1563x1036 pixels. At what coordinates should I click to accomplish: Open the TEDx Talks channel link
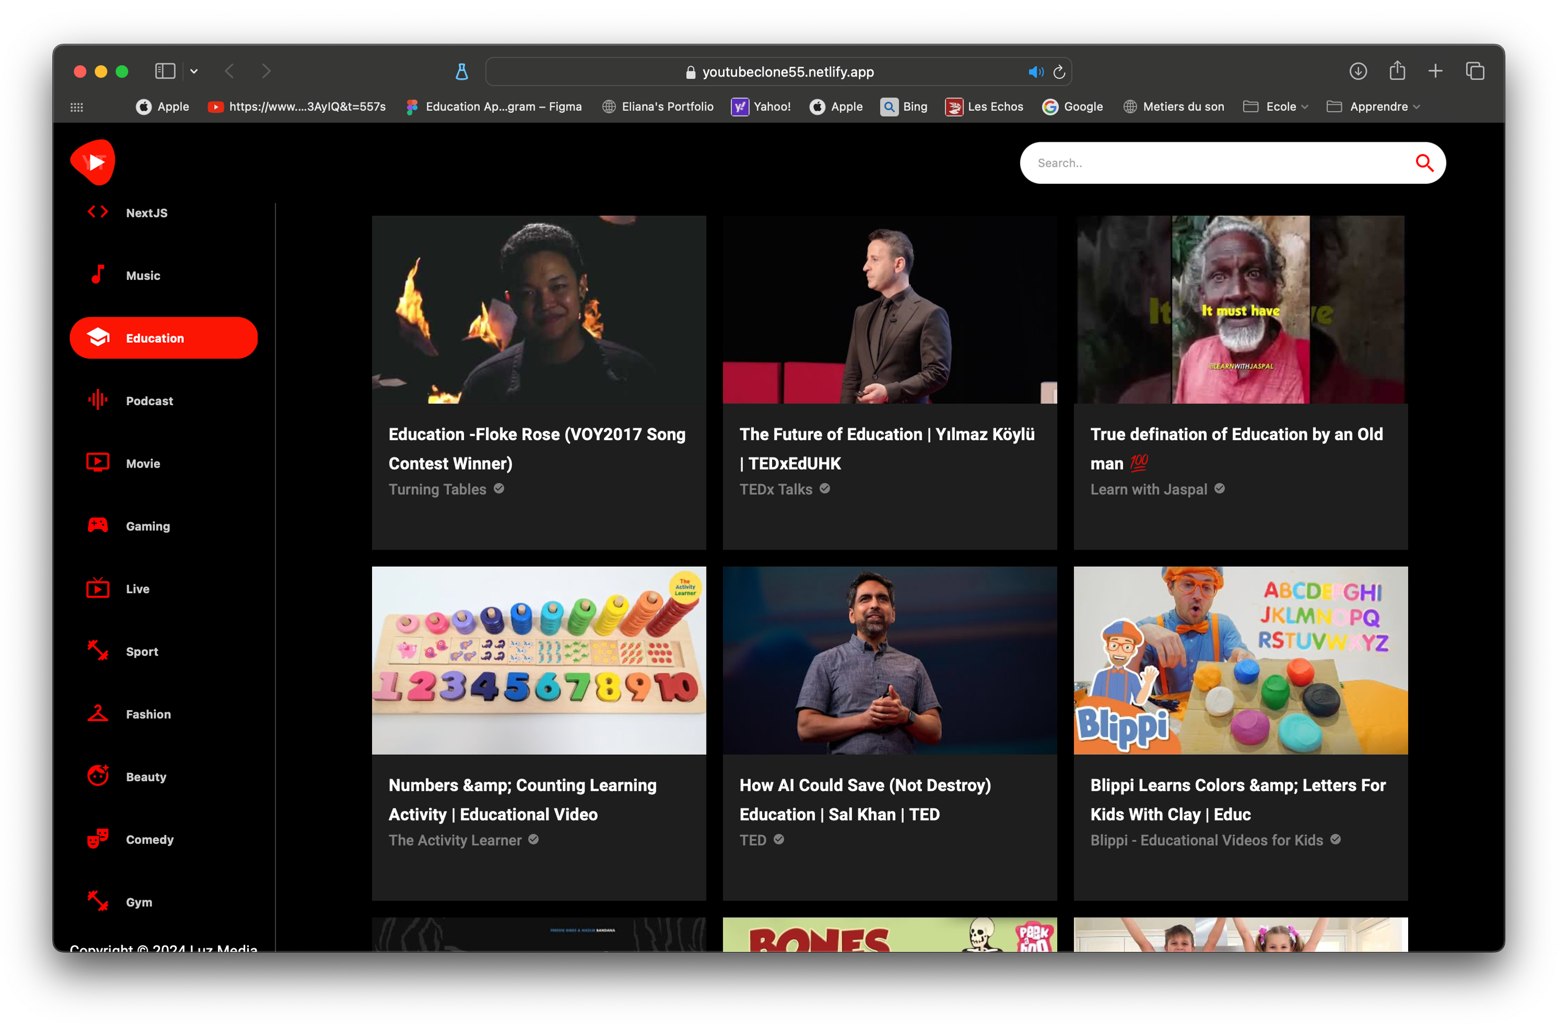pos(776,489)
